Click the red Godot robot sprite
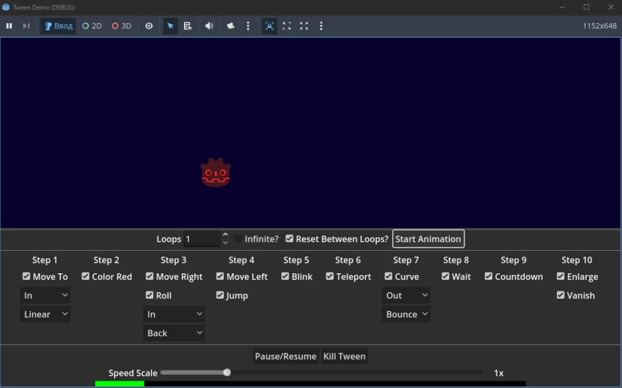Viewport: 622px width, 388px height. tap(216, 172)
